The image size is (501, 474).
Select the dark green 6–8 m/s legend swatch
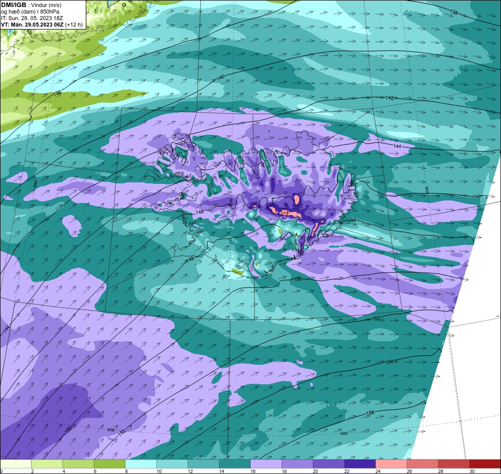click(110, 464)
